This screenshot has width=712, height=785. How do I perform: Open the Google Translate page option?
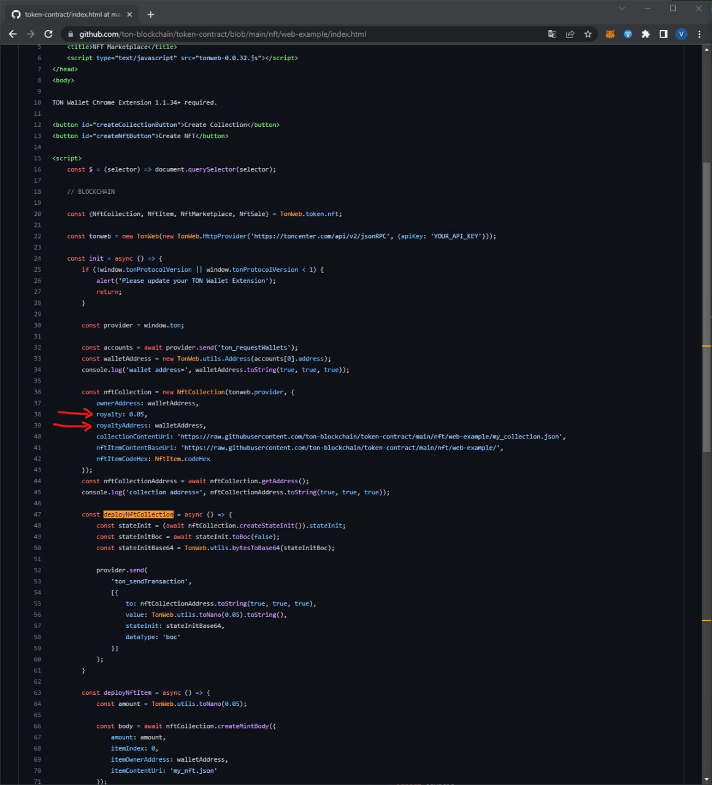point(552,34)
